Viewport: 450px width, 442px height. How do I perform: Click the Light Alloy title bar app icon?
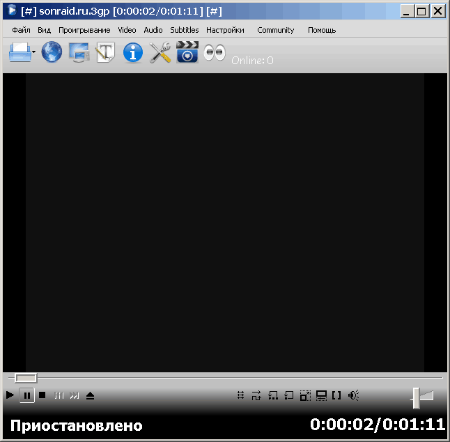tap(12, 11)
